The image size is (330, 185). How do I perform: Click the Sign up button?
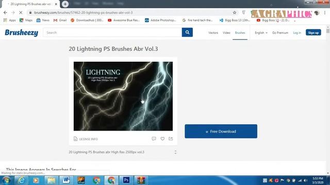313,32
